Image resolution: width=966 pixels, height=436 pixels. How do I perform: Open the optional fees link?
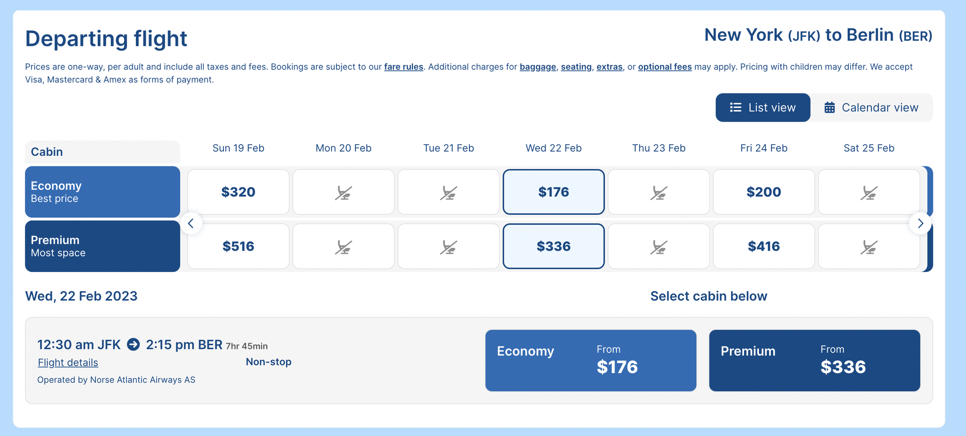point(665,66)
